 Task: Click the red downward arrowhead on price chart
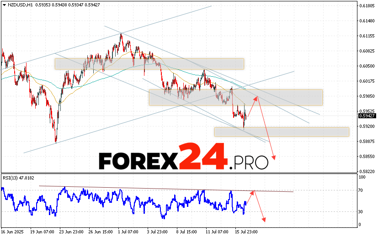(x=274, y=158)
